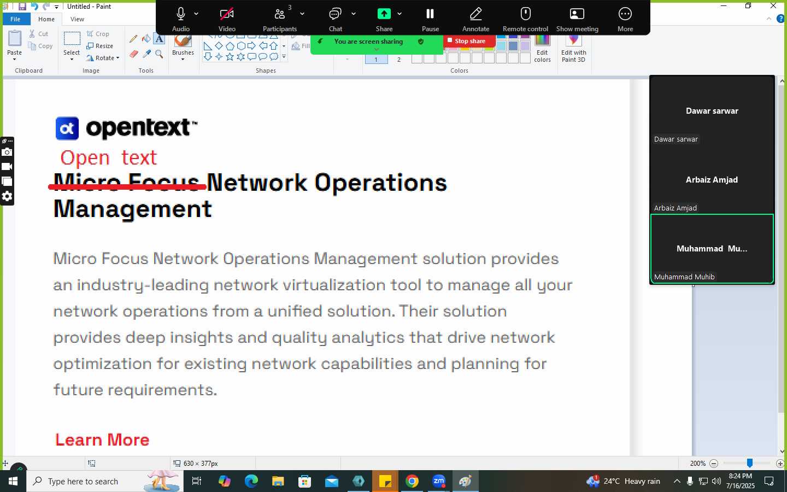Select the Eraser tool
Screen dimensions: 787x492
[133, 54]
